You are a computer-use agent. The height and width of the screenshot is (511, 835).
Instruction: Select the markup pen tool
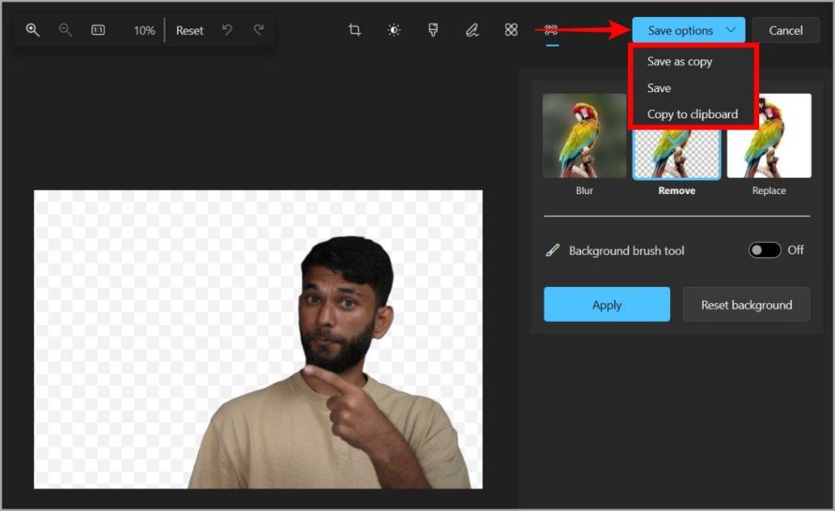pos(472,30)
